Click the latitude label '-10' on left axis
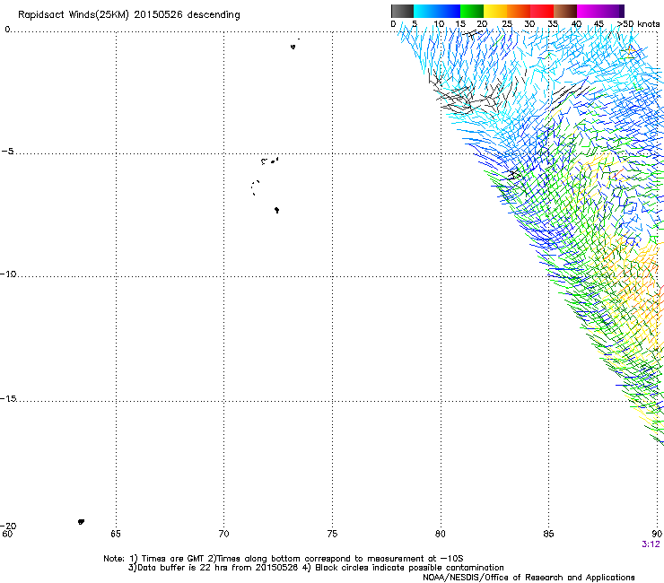Image resolution: width=664 pixels, height=583 pixels. [8, 274]
